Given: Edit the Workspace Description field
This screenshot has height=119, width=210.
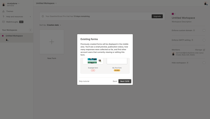Looking at the screenshot, I should 182,22.
